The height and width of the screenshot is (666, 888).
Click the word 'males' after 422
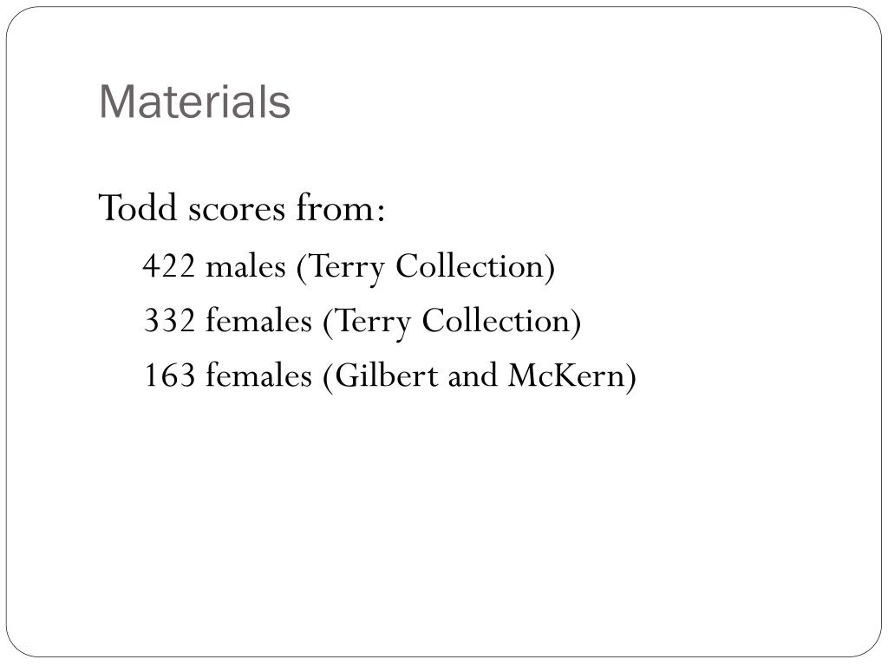tap(245, 265)
